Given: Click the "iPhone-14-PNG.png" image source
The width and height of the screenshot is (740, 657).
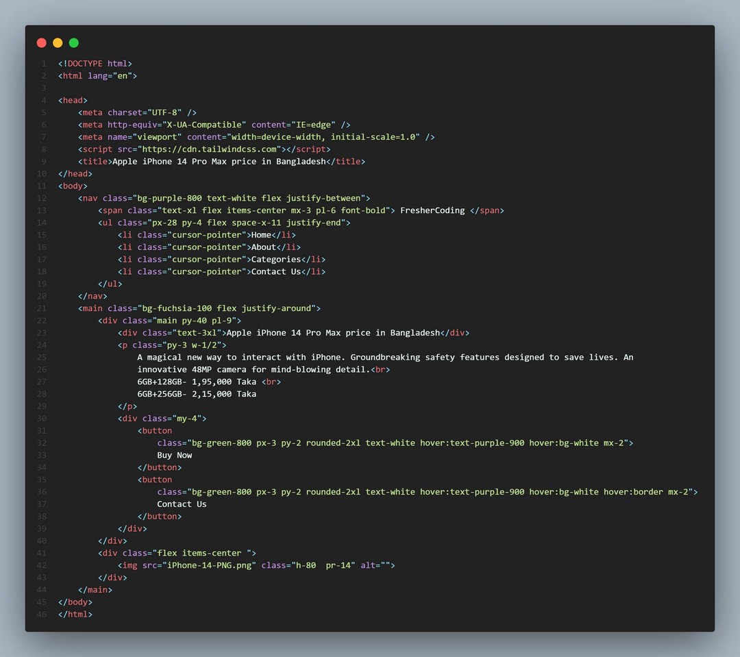Looking at the screenshot, I should (209, 566).
